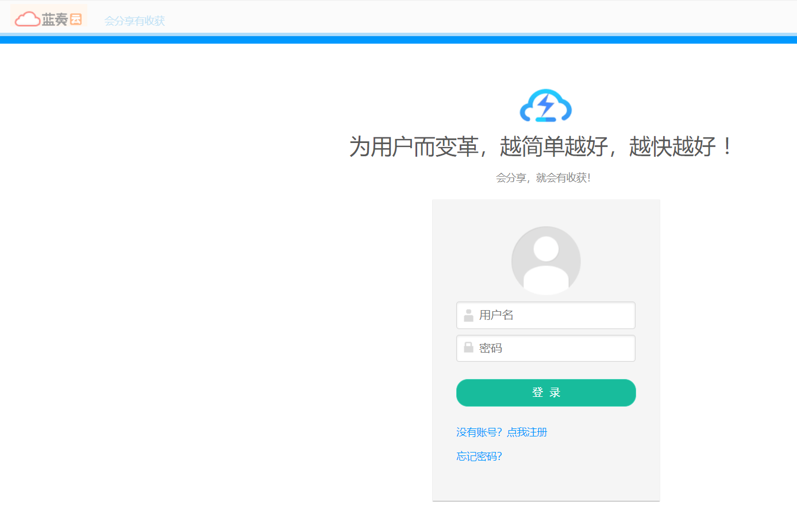
Task: Open the 没有账号?点我注册 link
Action: pos(501,432)
